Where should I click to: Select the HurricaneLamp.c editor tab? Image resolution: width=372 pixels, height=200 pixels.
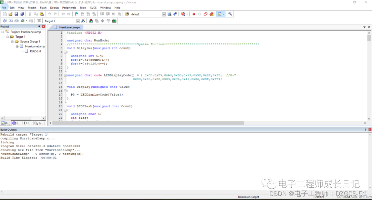tap(68, 27)
